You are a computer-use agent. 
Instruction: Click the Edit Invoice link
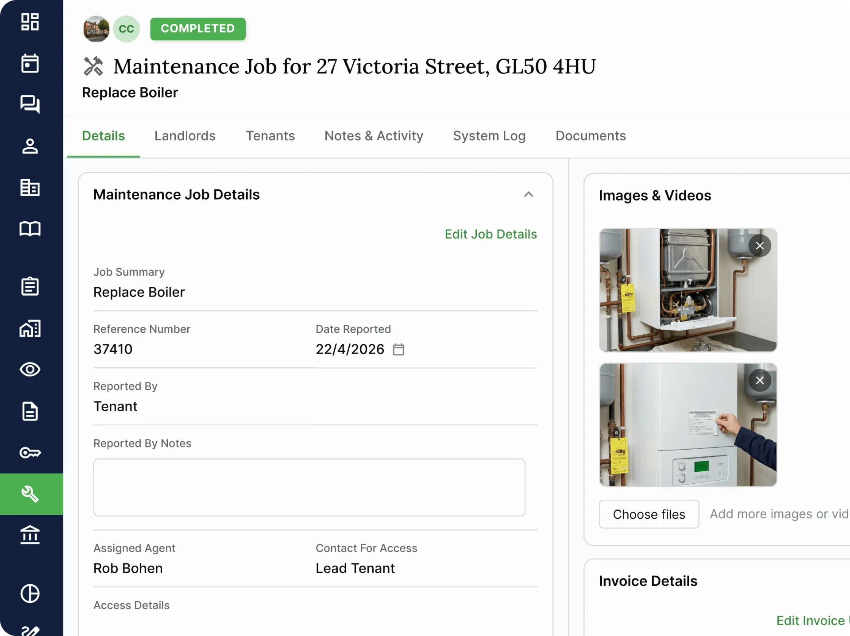tap(812, 621)
